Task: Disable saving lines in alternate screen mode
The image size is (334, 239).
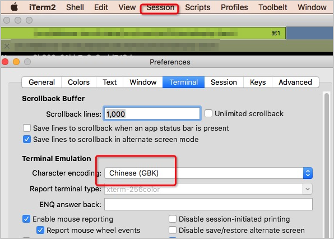Action: pos(27,140)
